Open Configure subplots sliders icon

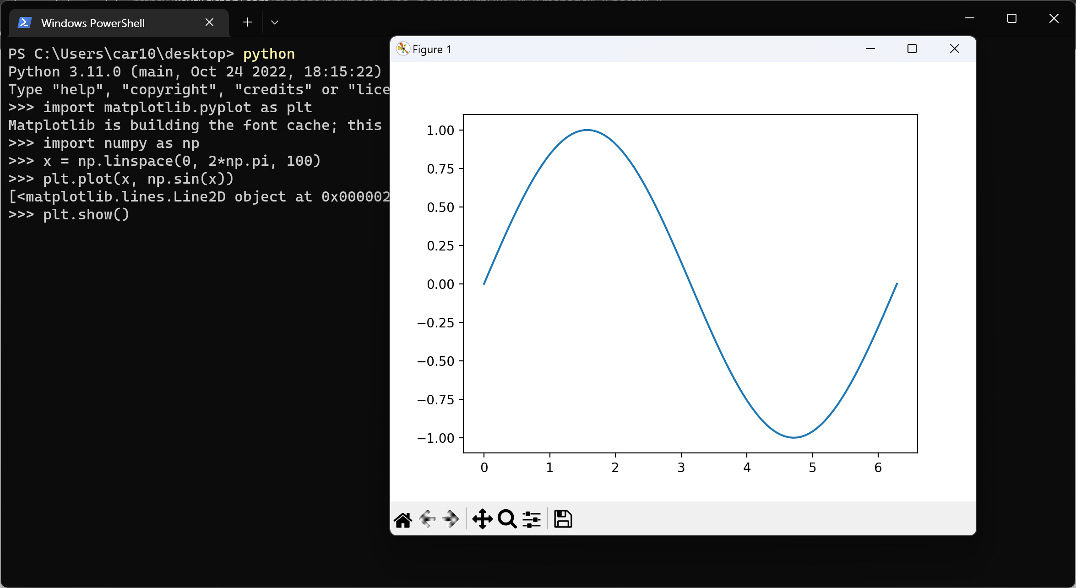tap(532, 519)
